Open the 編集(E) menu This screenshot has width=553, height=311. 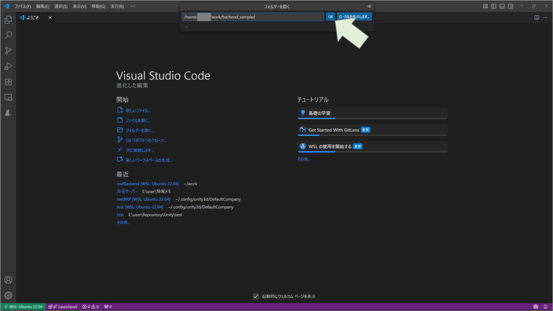click(43, 6)
